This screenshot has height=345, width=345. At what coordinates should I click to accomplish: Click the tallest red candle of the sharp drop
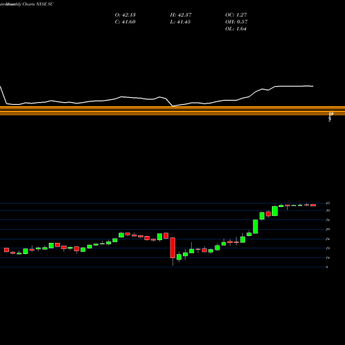click(172, 248)
